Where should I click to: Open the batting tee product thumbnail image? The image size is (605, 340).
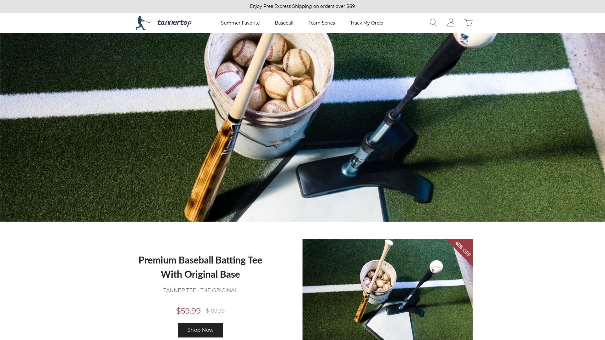(x=388, y=290)
